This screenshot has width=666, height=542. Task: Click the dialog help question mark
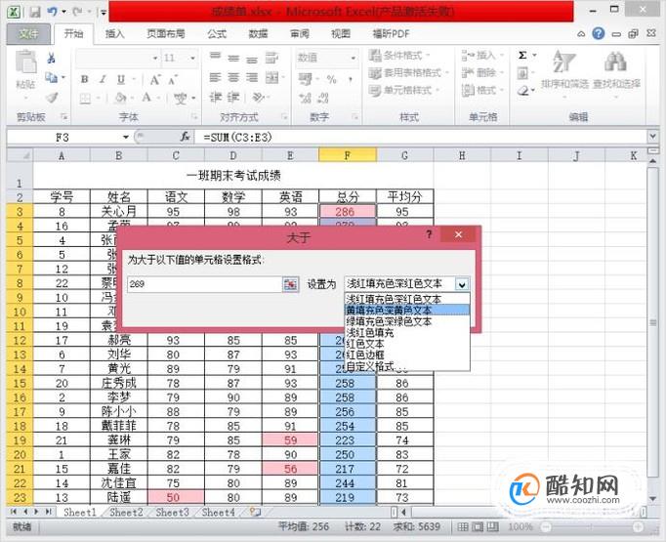429,234
